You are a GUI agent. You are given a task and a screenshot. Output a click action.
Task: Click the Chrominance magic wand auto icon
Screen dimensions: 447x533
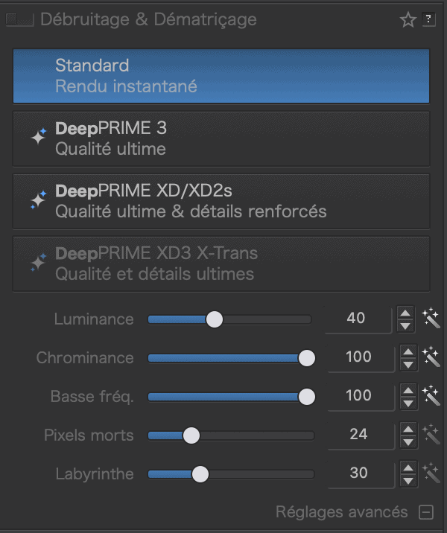430,358
